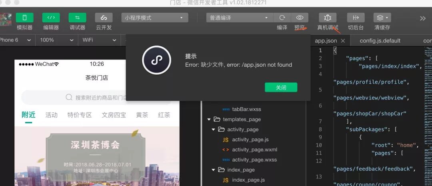Collapse the index_page folder
This screenshot has height=186, width=432.
coord(213,170)
